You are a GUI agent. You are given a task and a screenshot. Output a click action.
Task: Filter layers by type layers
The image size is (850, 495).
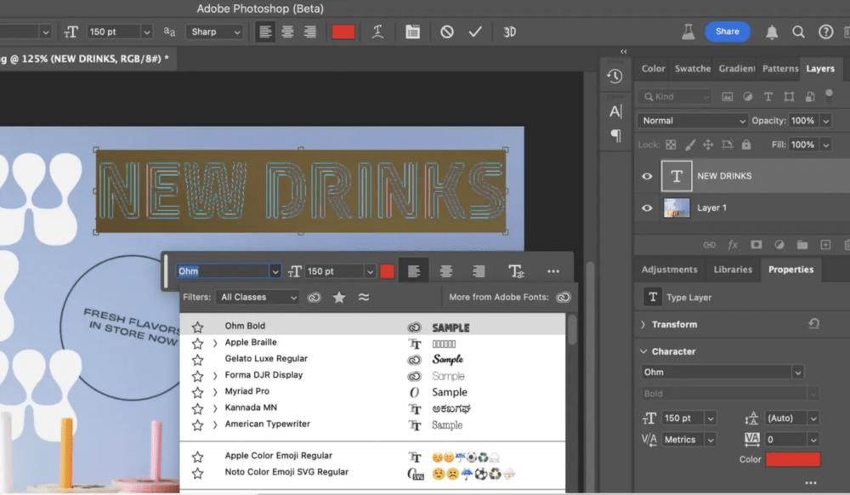(768, 96)
